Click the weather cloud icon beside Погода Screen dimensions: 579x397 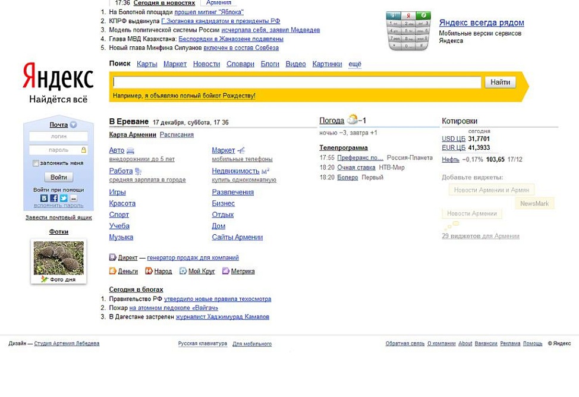[353, 120]
